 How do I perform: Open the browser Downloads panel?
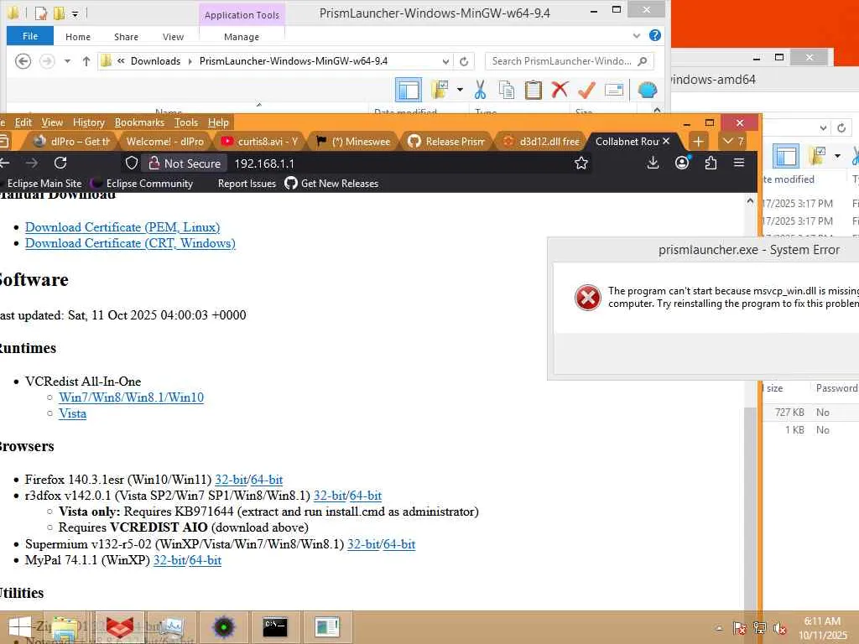653,163
